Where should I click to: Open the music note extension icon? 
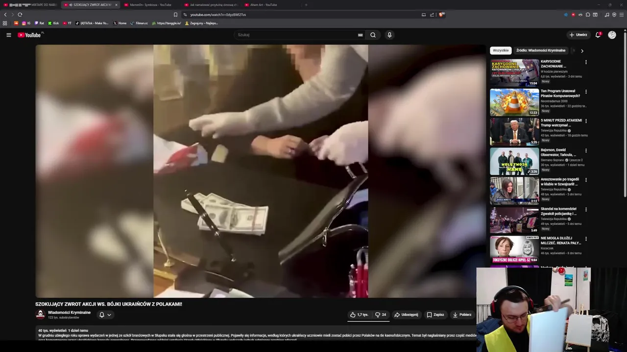pos(607,15)
